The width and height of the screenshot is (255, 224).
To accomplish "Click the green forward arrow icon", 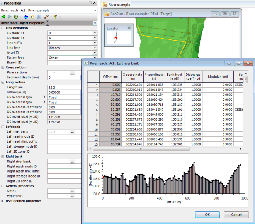I will coord(9,17).
